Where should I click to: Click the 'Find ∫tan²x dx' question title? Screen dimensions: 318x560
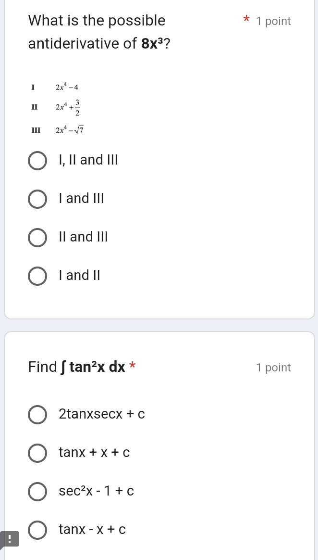click(77, 367)
